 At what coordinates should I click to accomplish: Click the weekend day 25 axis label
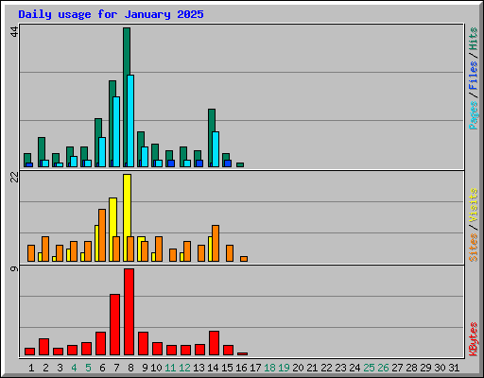(x=369, y=368)
